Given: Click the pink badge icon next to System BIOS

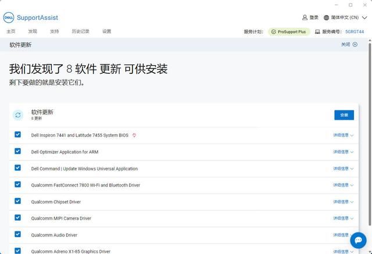Looking at the screenshot, I should click(134, 135).
